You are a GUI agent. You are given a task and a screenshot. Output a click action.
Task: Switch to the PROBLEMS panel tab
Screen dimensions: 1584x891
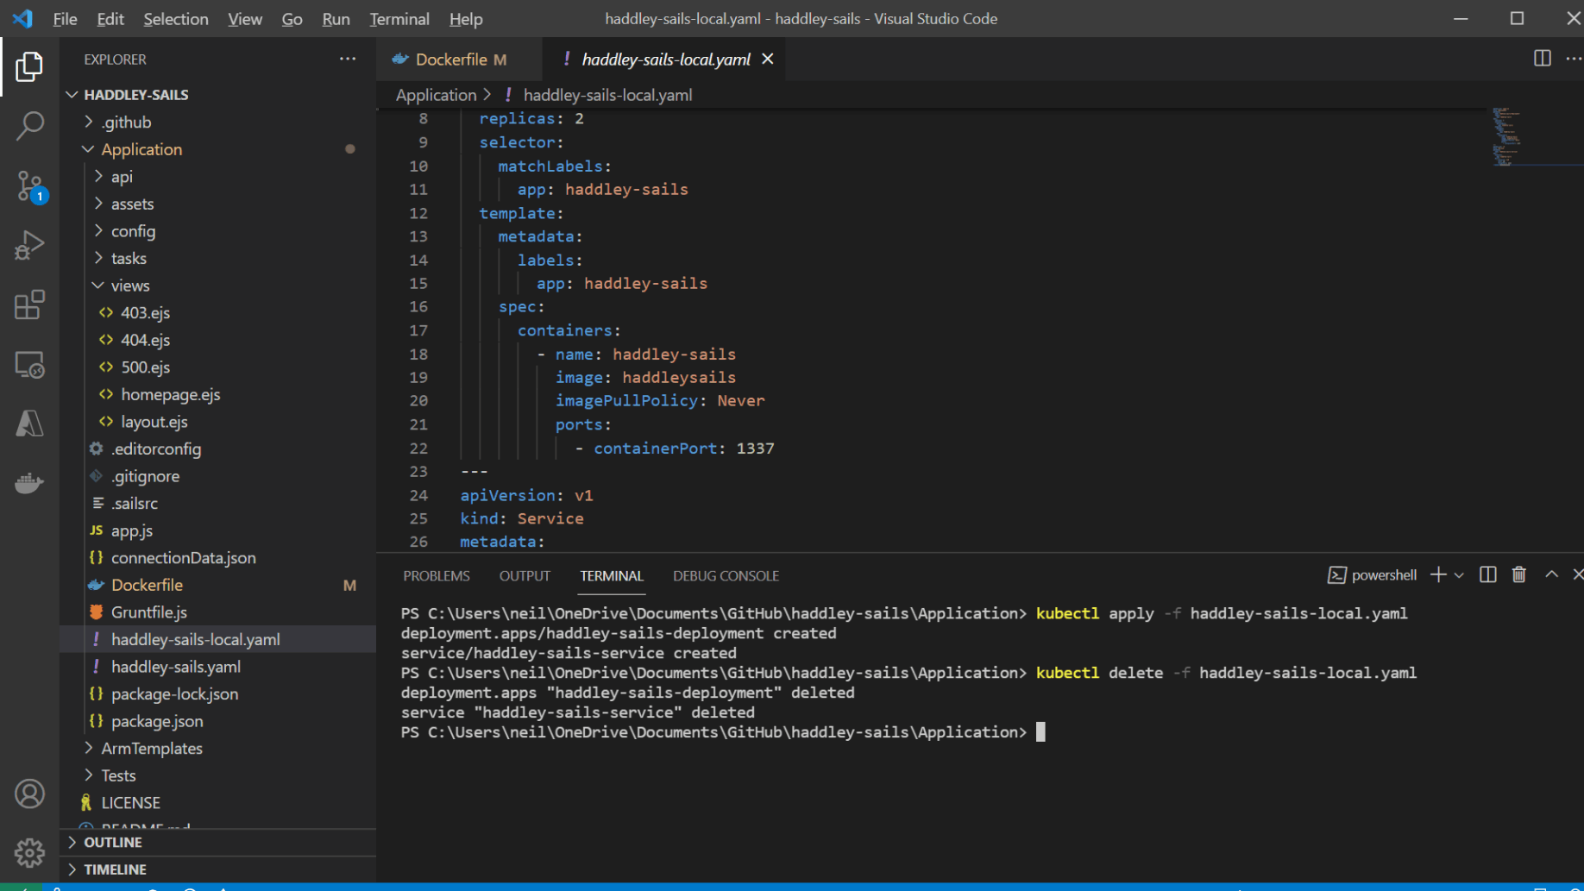pyautogui.click(x=436, y=576)
